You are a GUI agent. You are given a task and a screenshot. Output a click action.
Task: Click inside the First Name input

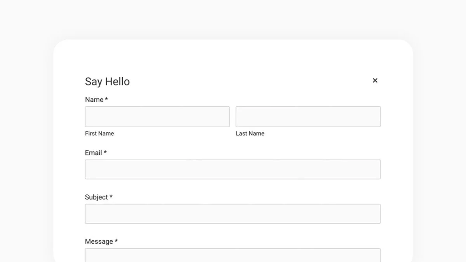(157, 116)
